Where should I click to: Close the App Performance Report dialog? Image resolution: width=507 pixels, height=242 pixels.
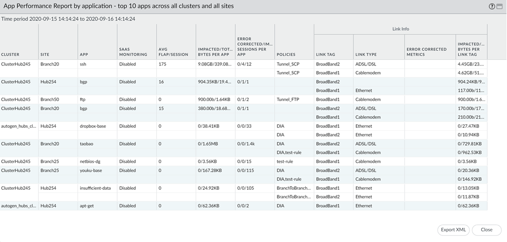[x=486, y=230]
